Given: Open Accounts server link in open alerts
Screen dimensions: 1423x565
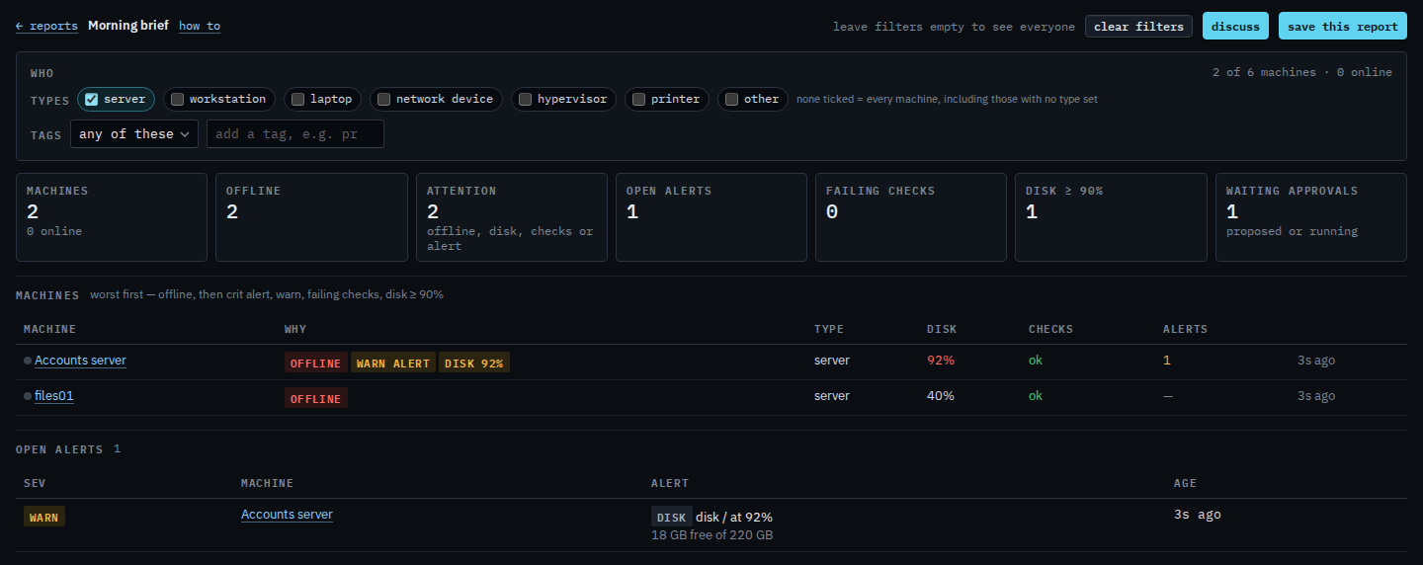Looking at the screenshot, I should click(287, 515).
